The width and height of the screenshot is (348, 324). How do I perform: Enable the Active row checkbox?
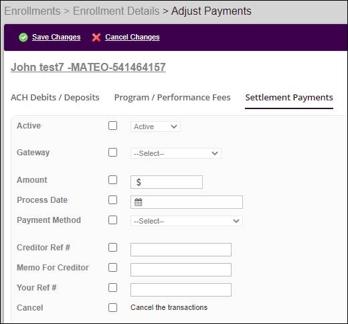112,126
